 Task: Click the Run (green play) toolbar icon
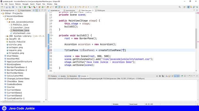point(25,7)
